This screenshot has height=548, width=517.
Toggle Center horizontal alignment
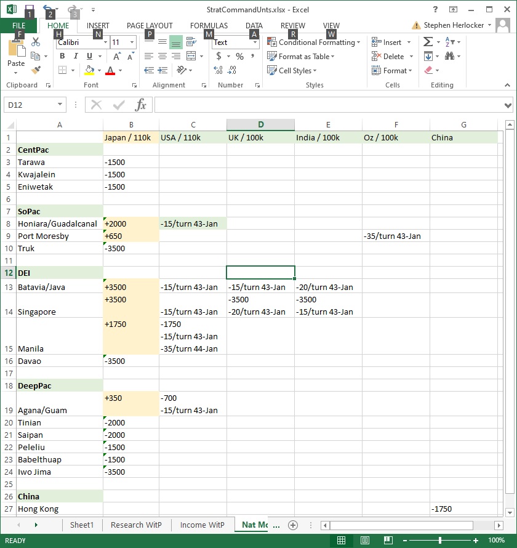coord(162,56)
